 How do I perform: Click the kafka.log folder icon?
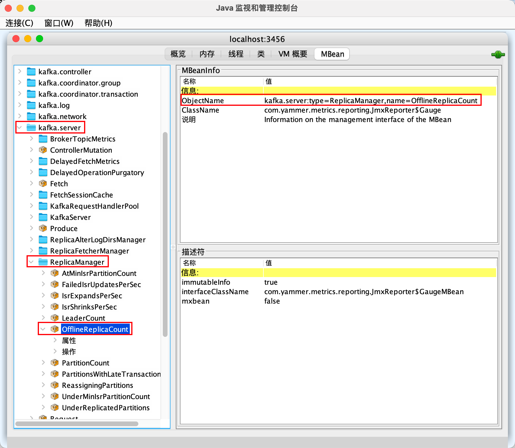tap(31, 105)
